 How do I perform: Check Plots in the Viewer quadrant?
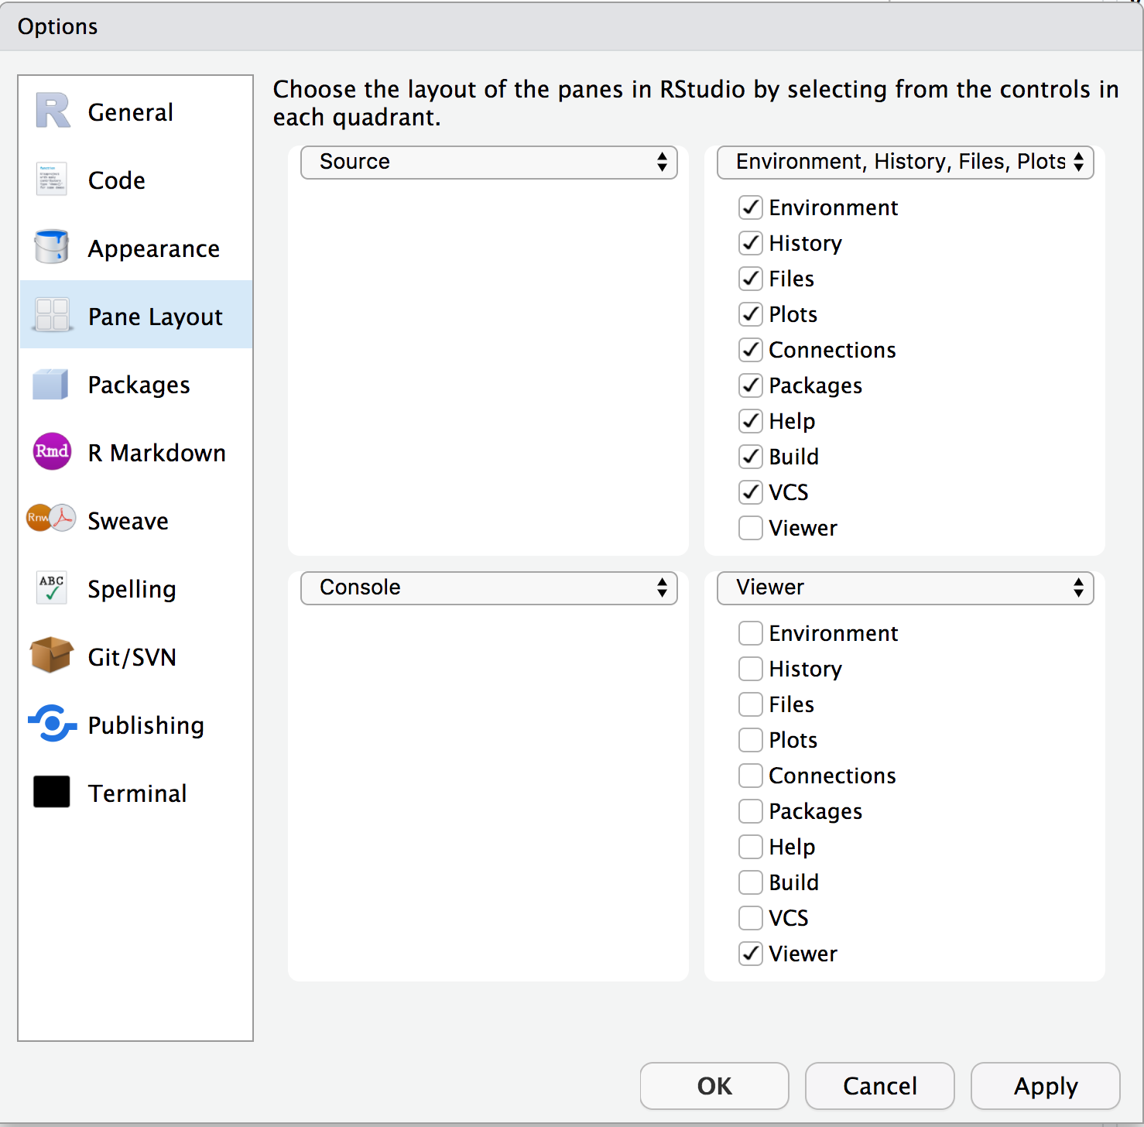click(750, 740)
